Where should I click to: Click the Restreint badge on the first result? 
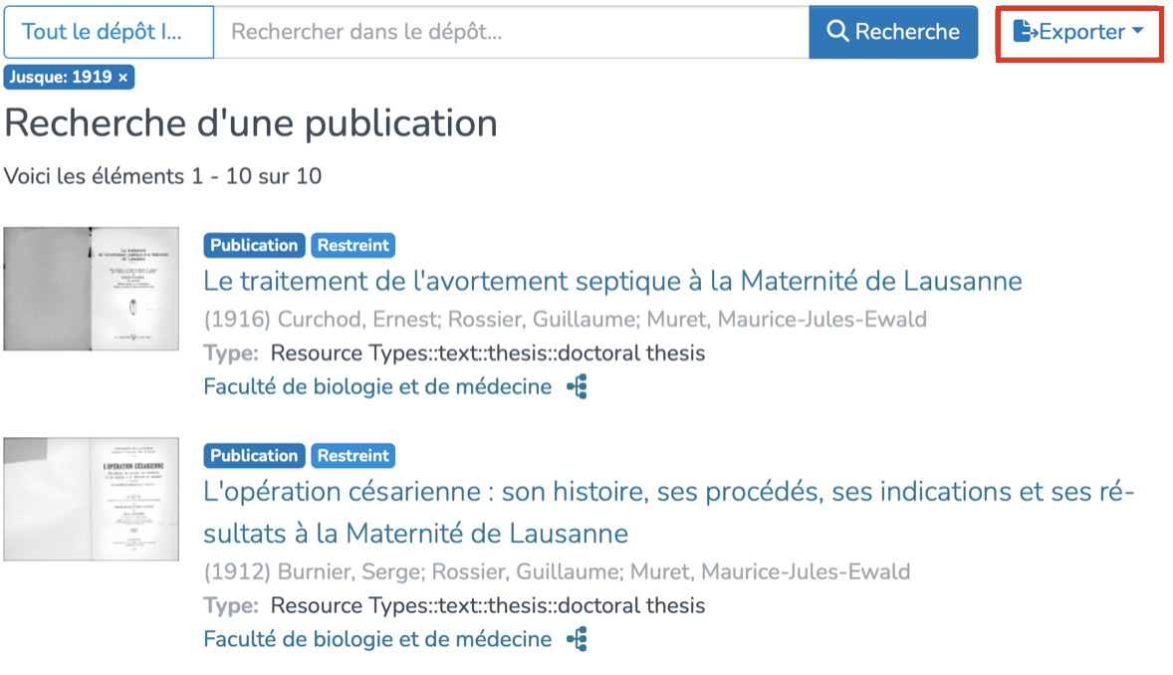(x=353, y=245)
